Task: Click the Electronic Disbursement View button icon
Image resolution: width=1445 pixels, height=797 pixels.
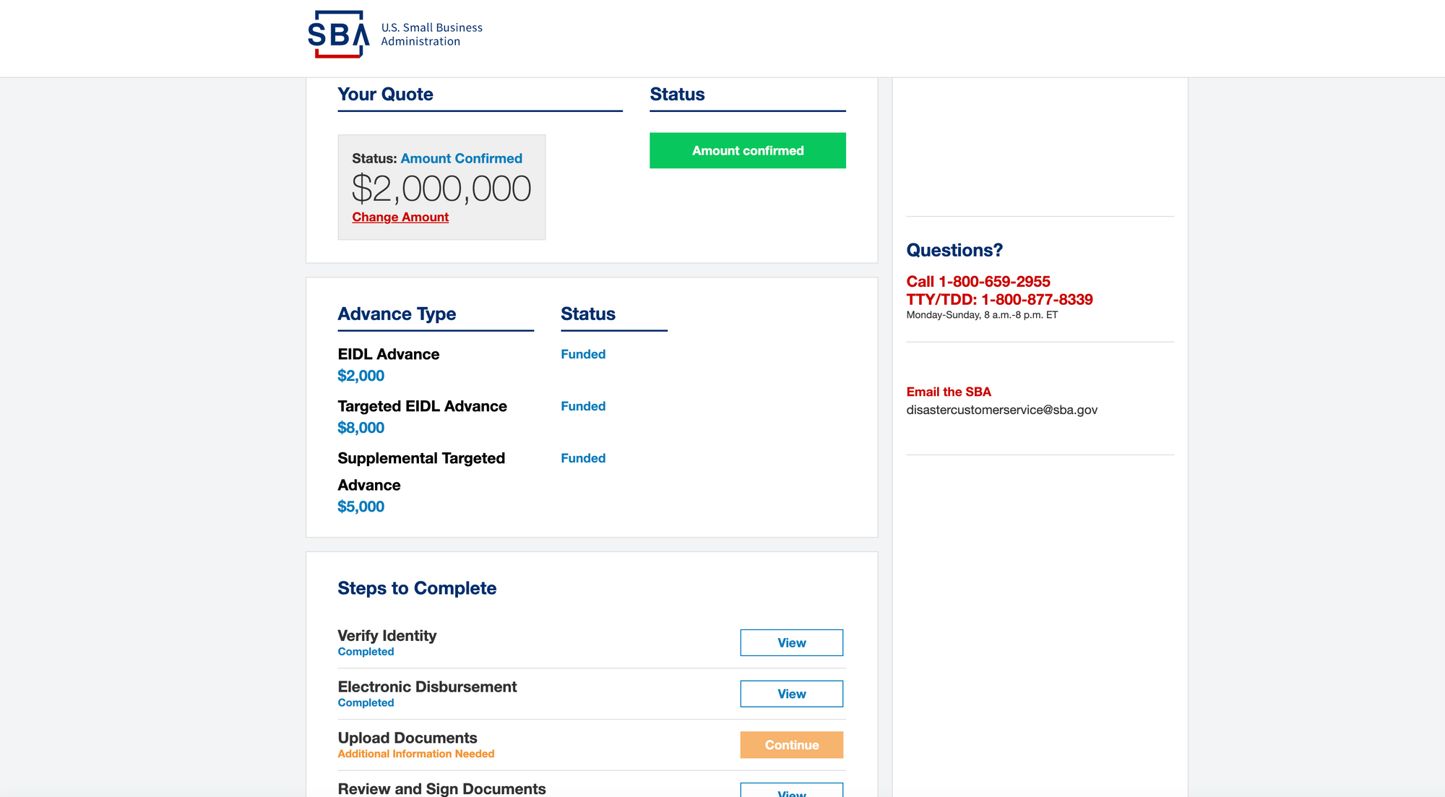Action: point(792,693)
